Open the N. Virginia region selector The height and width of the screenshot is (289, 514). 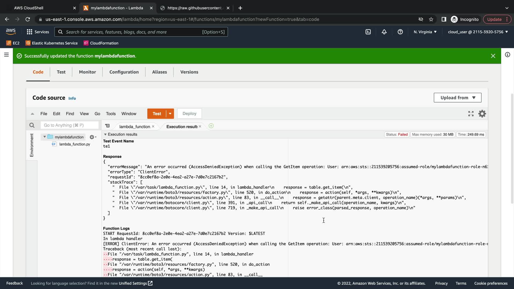pyautogui.click(x=425, y=32)
